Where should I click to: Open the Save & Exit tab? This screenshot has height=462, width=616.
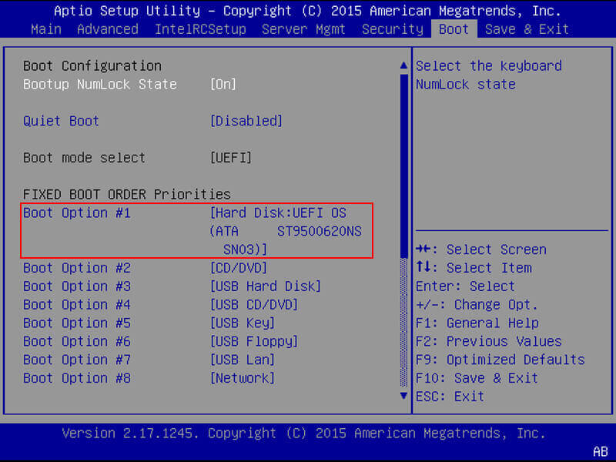coord(527,29)
